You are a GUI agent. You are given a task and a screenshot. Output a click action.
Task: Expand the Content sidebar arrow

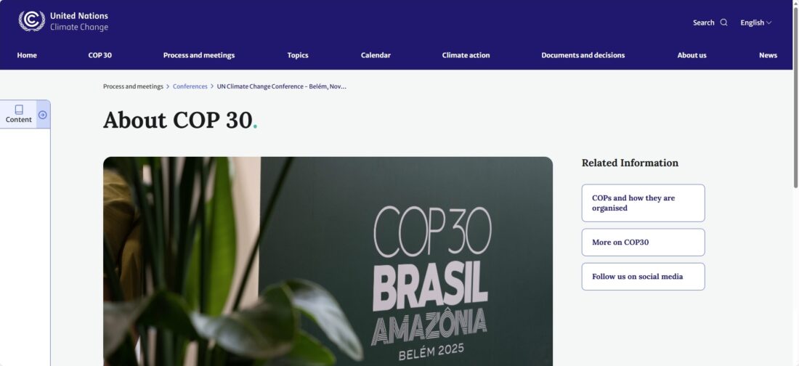[43, 115]
